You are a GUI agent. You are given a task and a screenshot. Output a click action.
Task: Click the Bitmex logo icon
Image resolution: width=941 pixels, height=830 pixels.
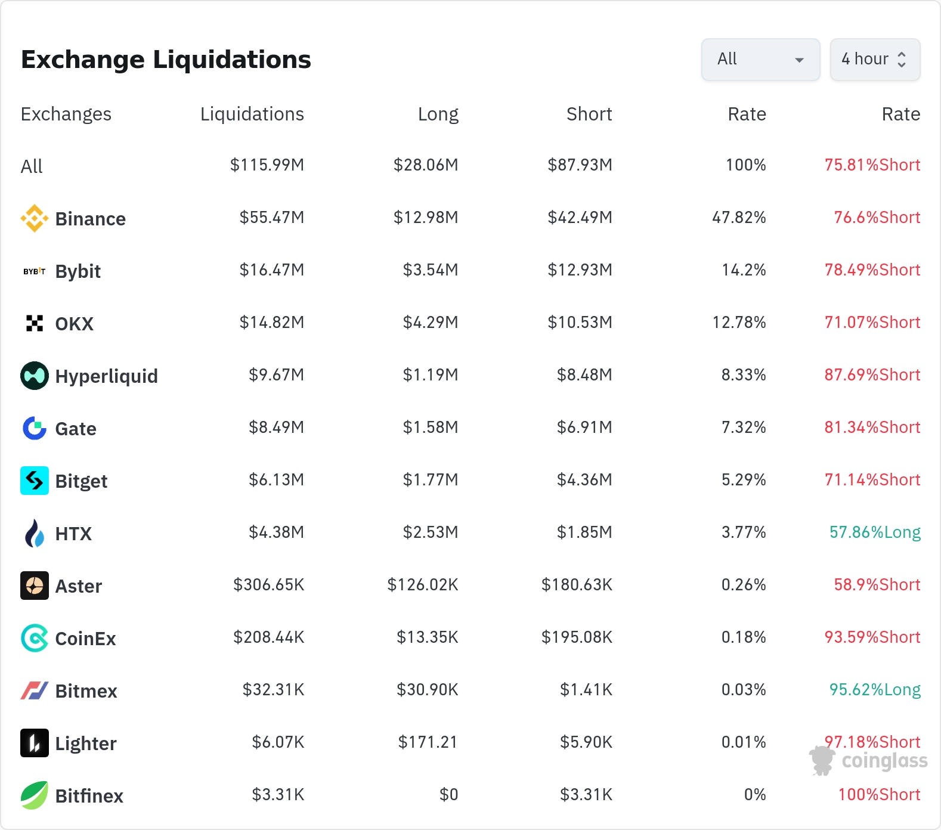pos(35,690)
